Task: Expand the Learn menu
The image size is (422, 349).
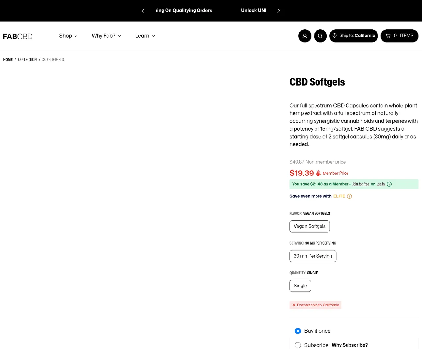Action: tap(145, 36)
